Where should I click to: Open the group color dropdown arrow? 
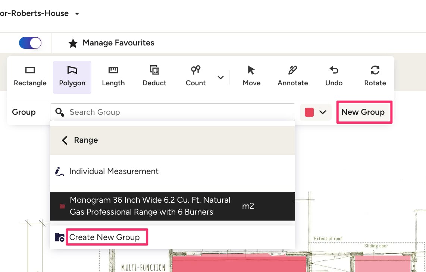[323, 112]
